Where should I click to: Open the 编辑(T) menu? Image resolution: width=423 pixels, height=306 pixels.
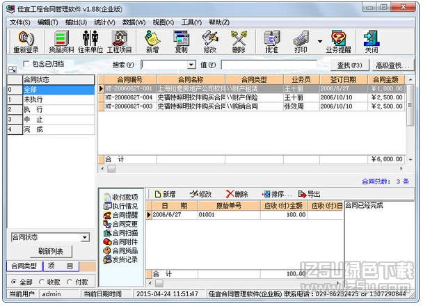click(48, 22)
